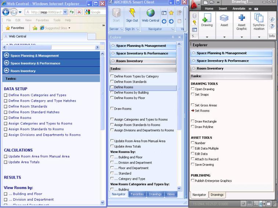The height and width of the screenshot is (208, 278).
Task: Toggle the grid display icon in AutoCAD status bar
Action: click(249, 204)
